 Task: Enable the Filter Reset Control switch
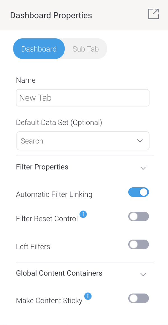(x=139, y=216)
